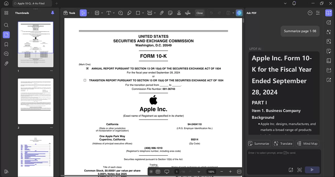Open the Search panel in the left sidebar
The image size is (335, 177).
coord(6,25)
